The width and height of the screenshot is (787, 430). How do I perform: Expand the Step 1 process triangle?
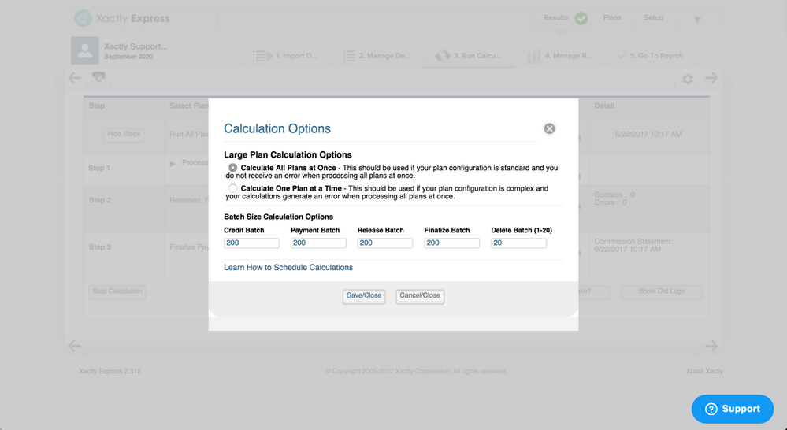173,164
